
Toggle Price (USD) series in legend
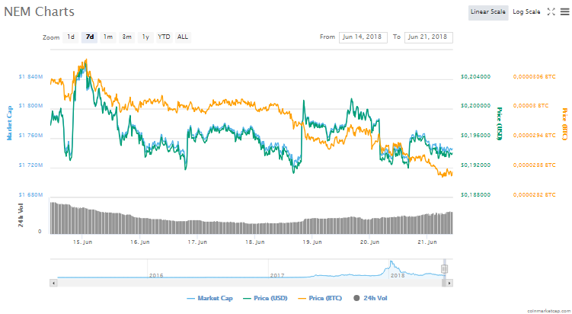[x=265, y=298]
